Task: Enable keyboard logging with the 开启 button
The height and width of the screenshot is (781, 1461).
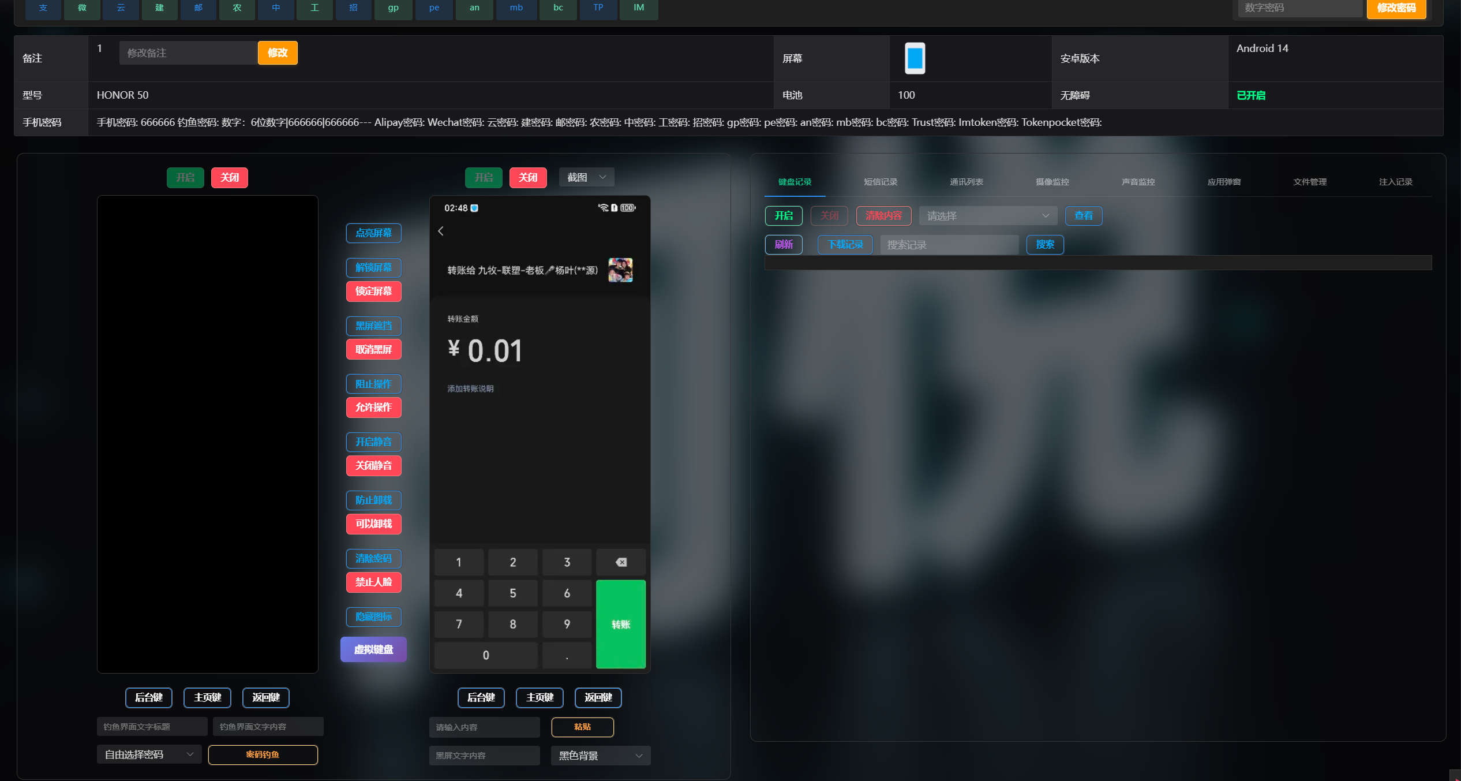Action: click(784, 216)
